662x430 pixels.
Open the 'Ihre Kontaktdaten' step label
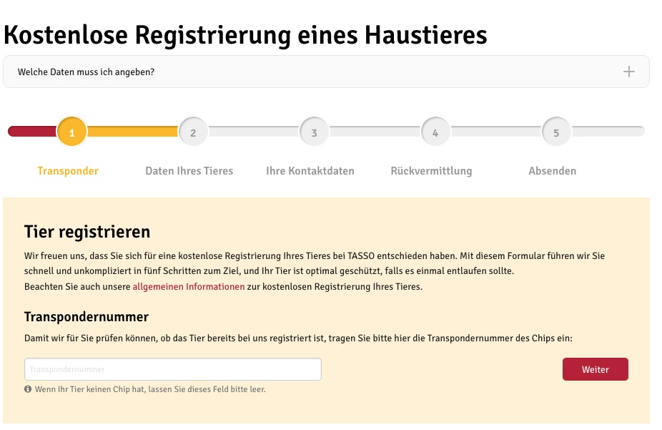coord(310,171)
